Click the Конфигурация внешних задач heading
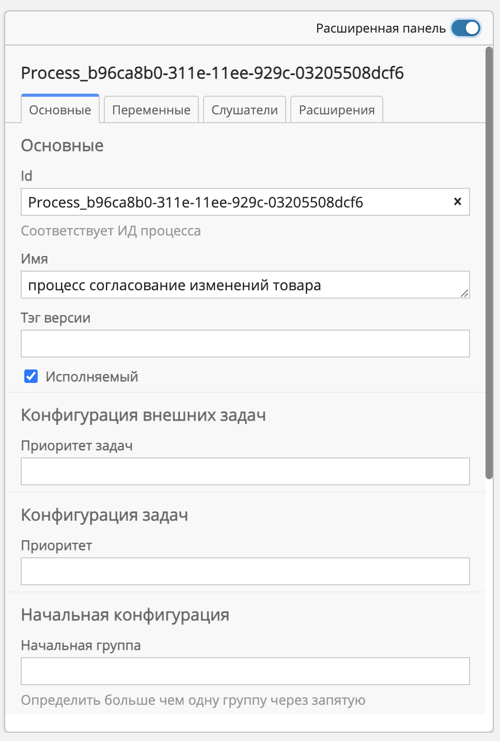Image resolution: width=500 pixels, height=741 pixels. point(143,415)
